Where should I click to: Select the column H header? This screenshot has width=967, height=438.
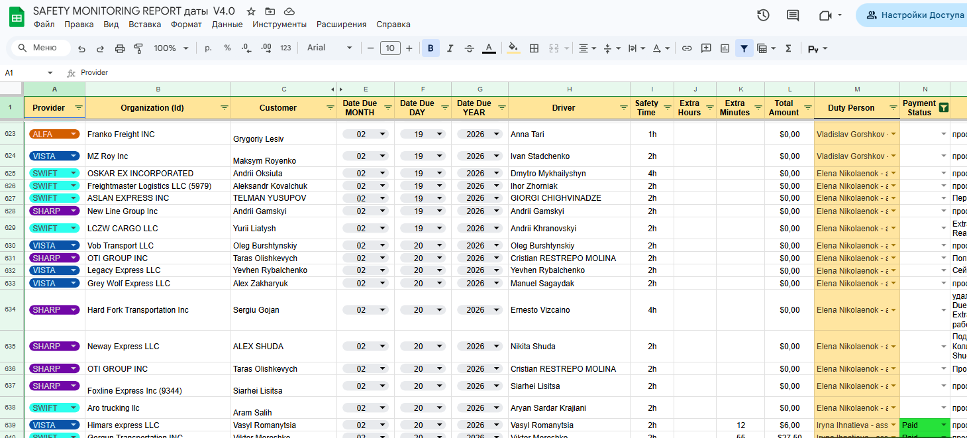[569, 89]
